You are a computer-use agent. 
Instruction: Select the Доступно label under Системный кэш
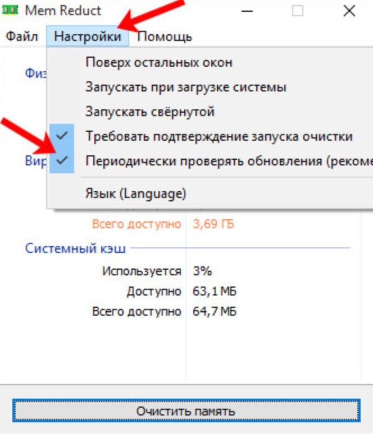(154, 292)
